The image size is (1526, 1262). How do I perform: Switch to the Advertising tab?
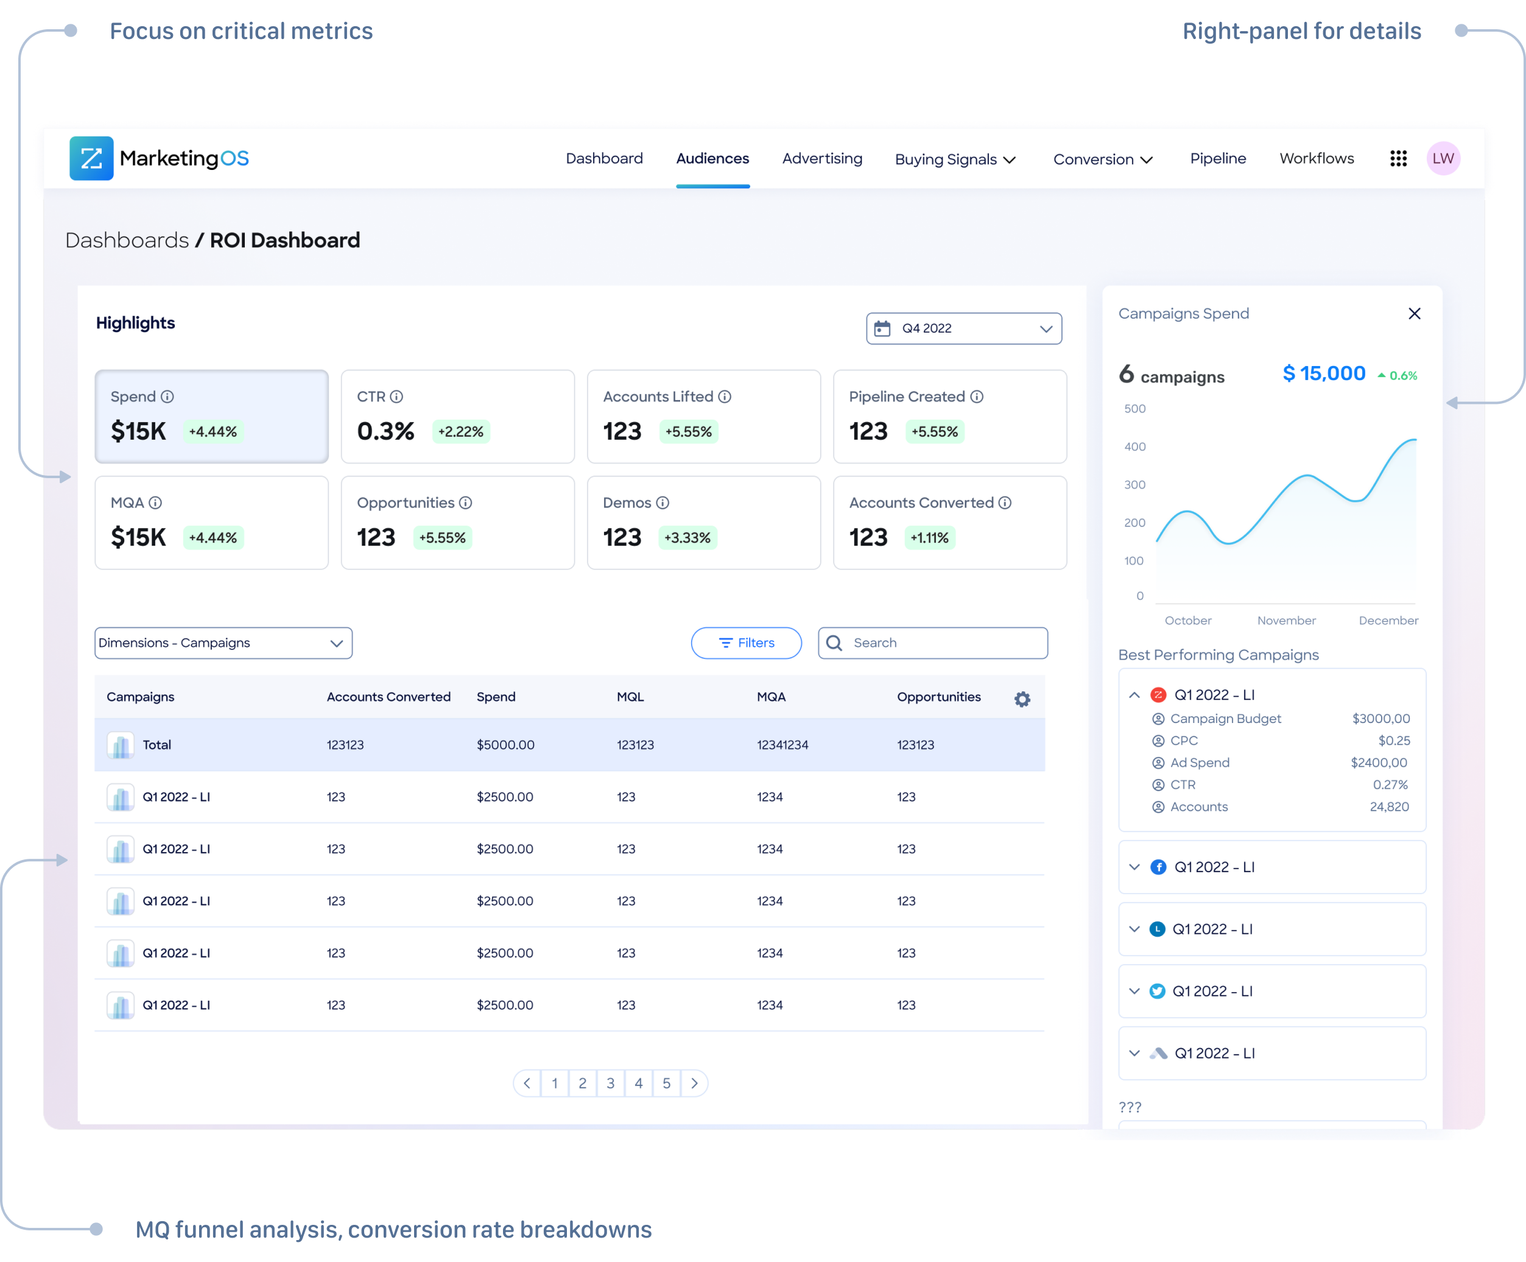[x=822, y=158]
